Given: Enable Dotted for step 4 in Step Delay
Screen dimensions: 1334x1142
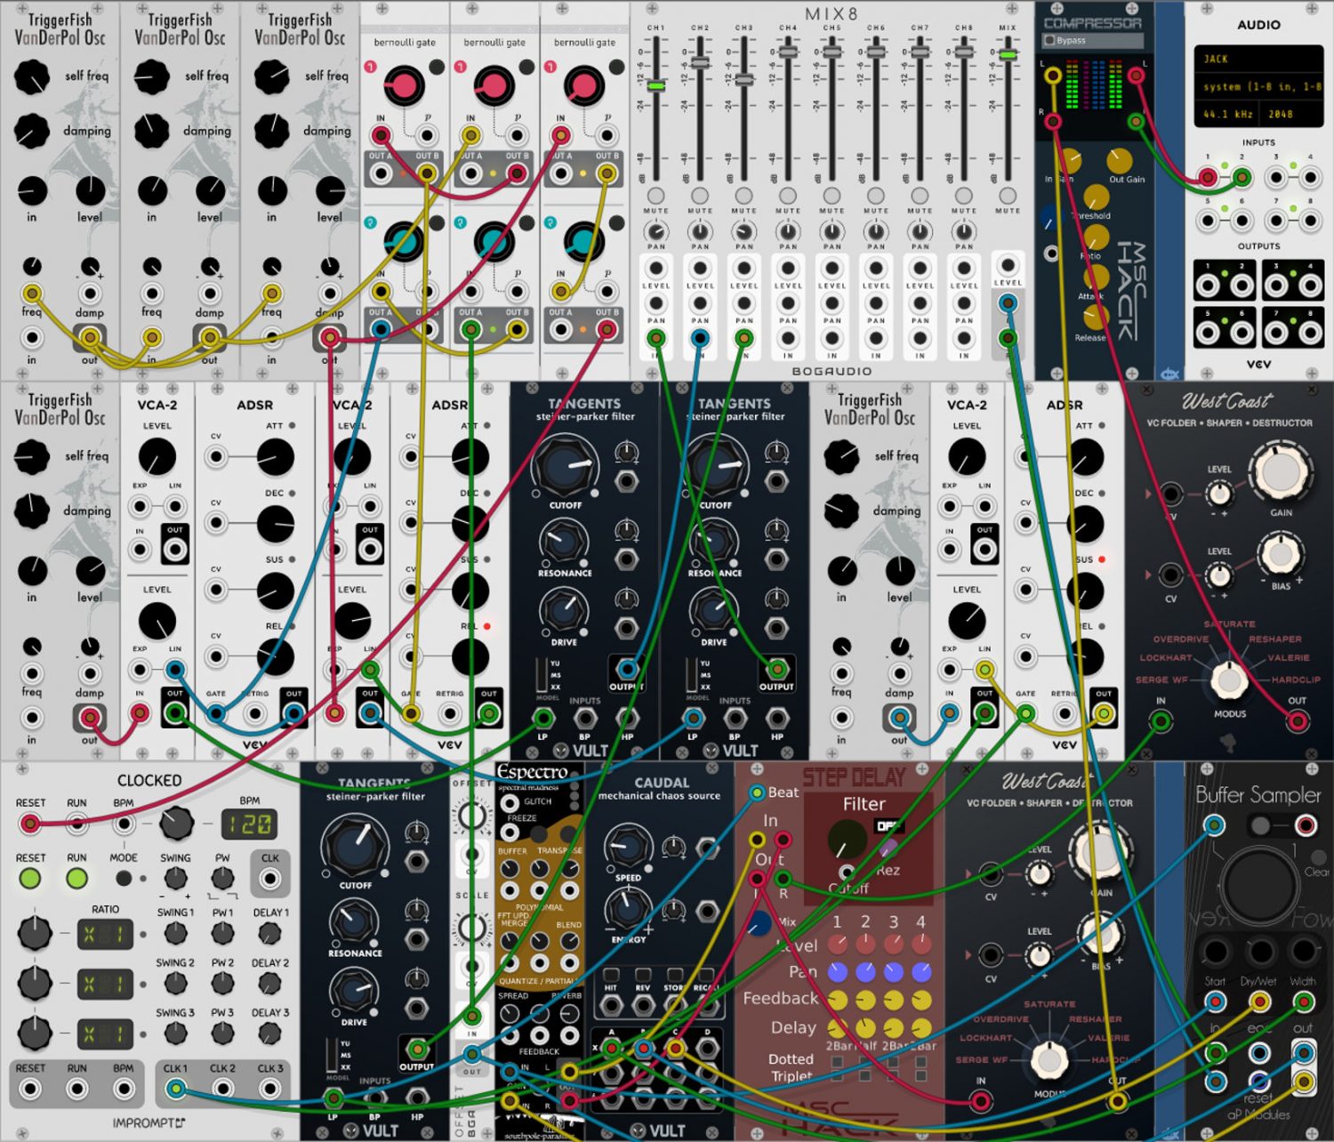Looking at the screenshot, I should point(921,1061).
